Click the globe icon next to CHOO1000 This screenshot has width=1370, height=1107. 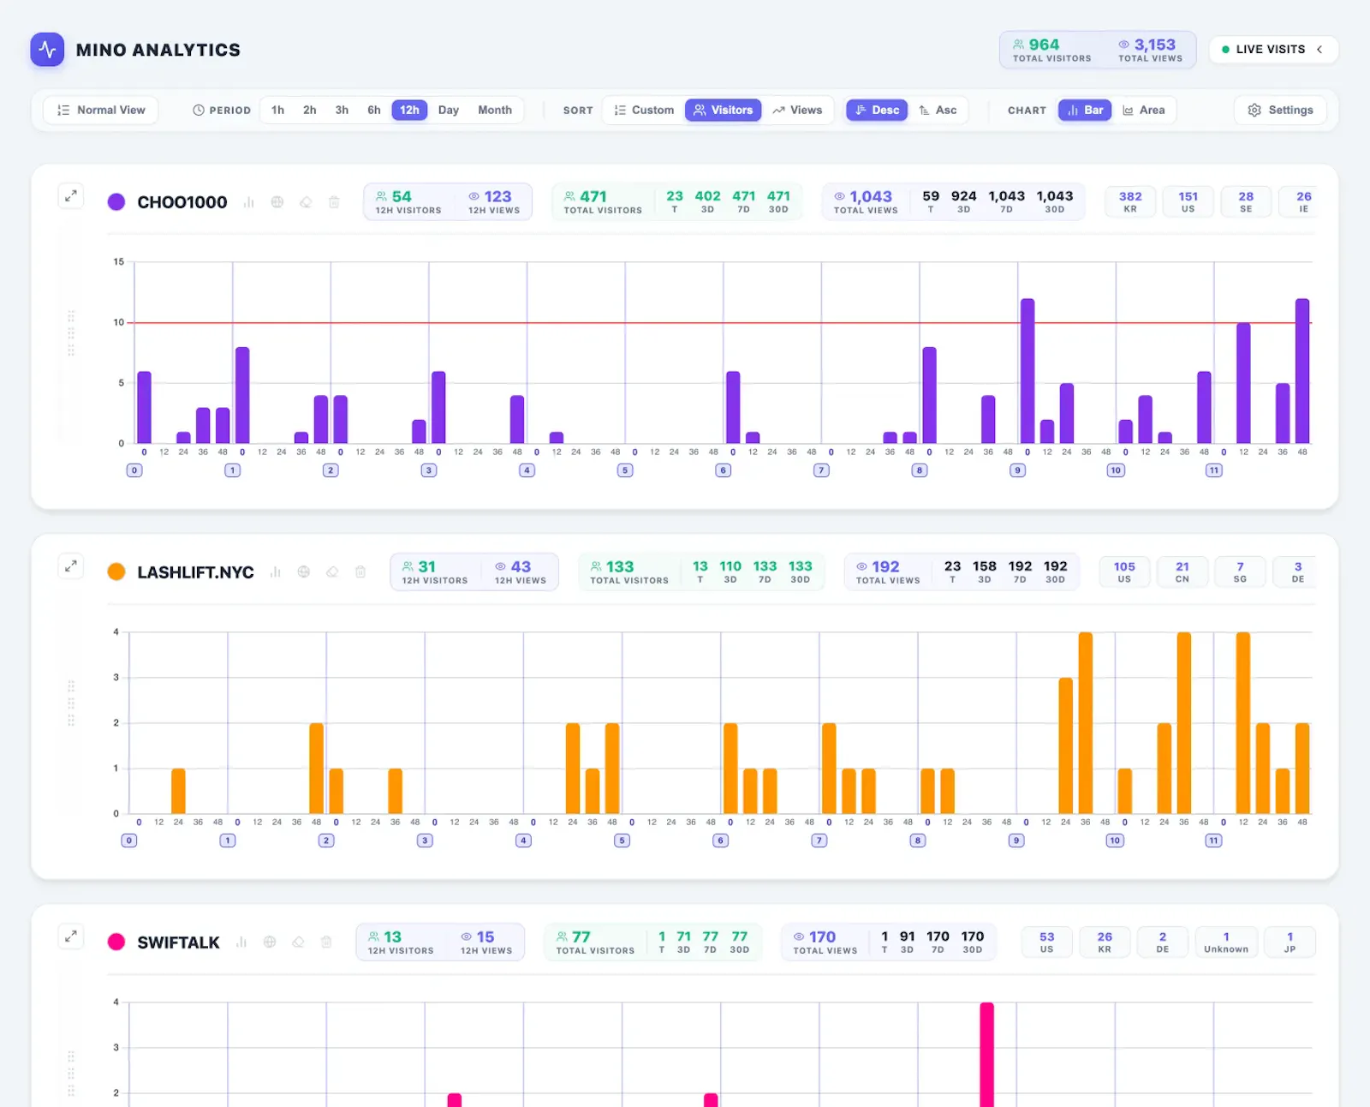tap(277, 202)
